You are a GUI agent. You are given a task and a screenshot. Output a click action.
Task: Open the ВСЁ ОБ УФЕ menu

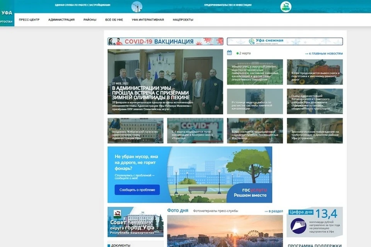pos(114,20)
